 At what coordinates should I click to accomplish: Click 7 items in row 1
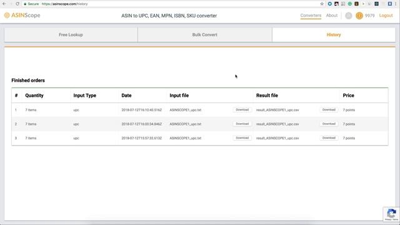31,110
